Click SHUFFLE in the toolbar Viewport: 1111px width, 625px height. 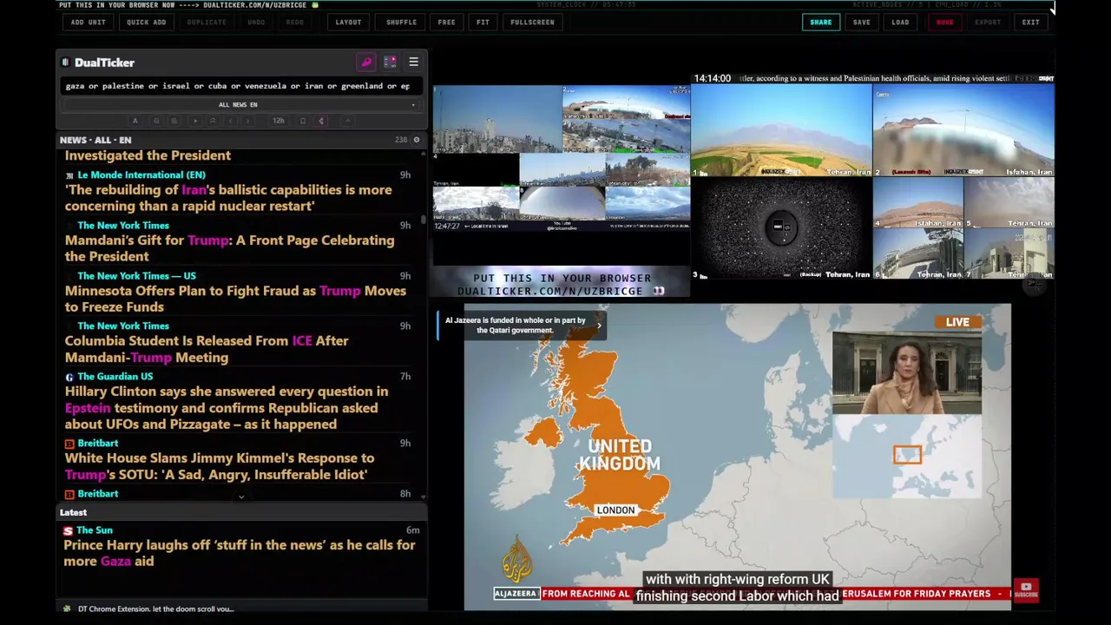pos(401,23)
